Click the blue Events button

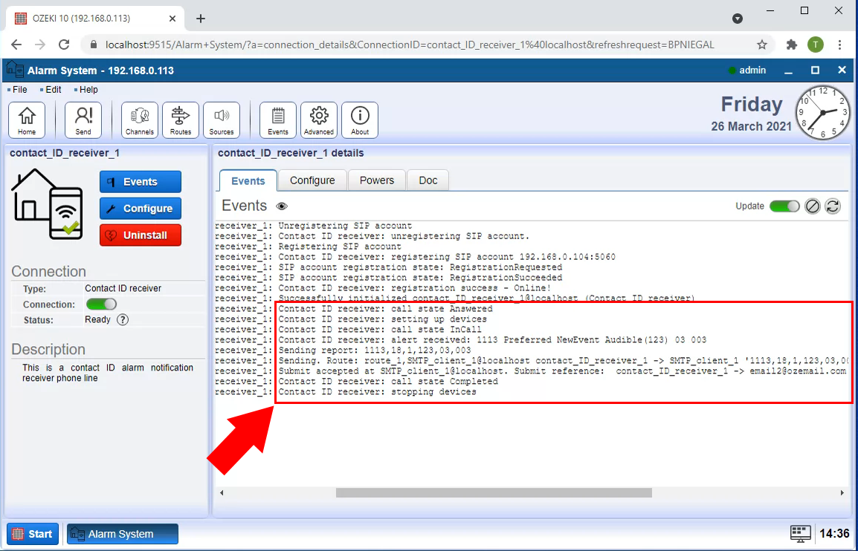pos(141,182)
